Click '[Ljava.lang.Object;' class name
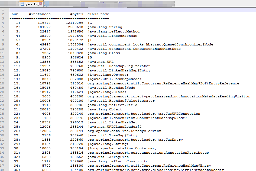Screen dimensions: 256x171 [x=108, y=75]
